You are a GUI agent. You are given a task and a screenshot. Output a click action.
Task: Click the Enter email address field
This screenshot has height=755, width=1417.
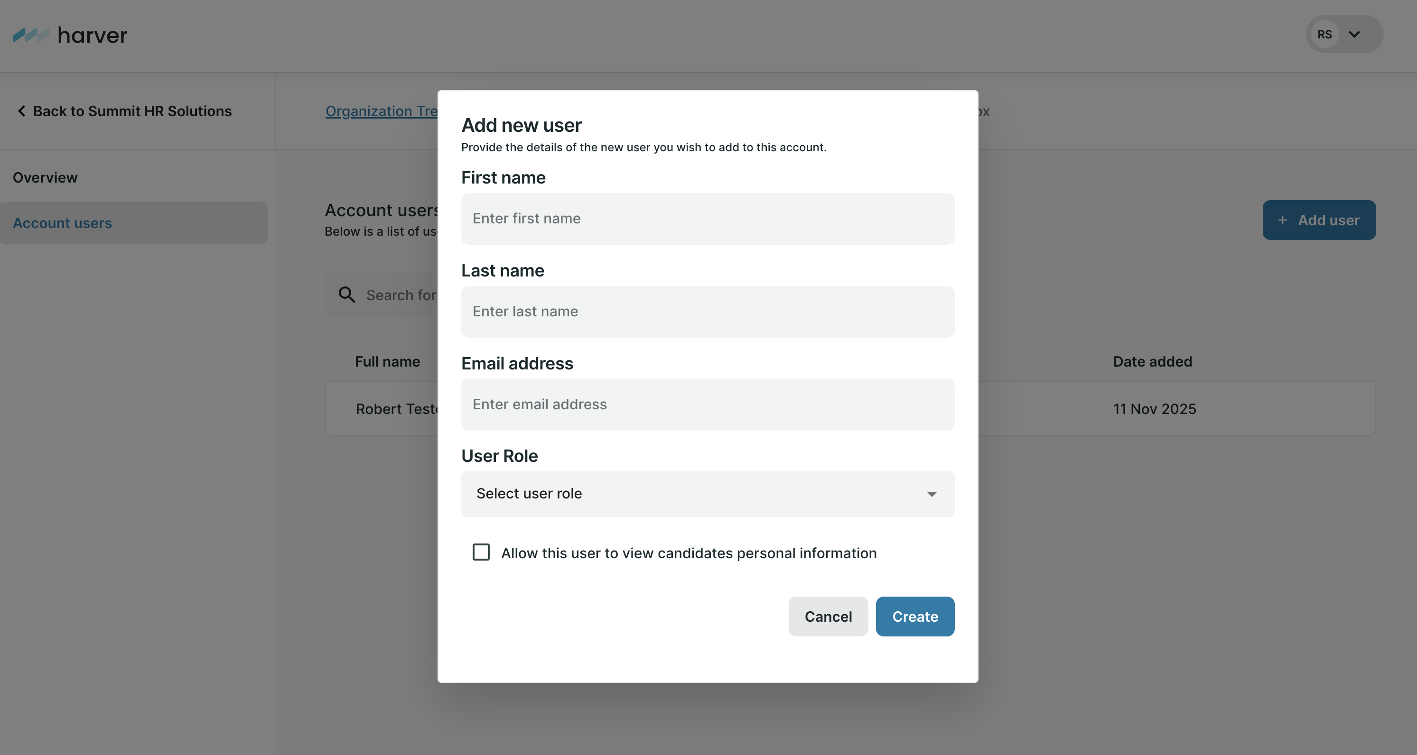[x=708, y=404]
